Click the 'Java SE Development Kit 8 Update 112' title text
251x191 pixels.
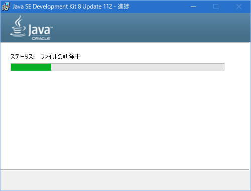[62, 7]
